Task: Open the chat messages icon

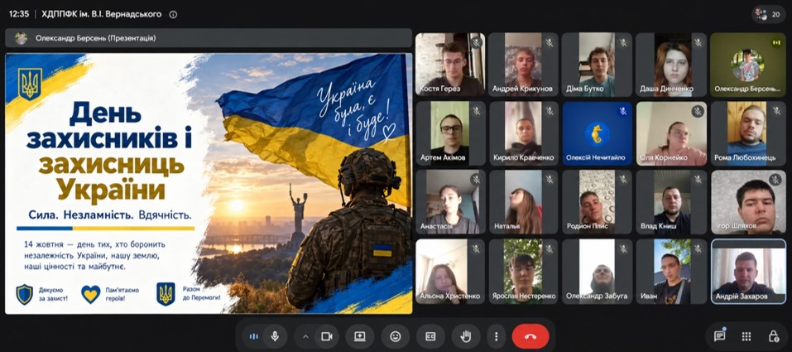Action: [x=720, y=336]
